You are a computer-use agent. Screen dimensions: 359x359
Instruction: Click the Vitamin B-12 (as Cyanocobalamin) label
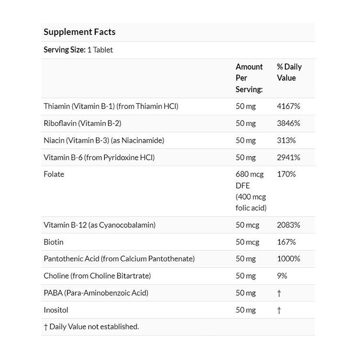click(99, 225)
